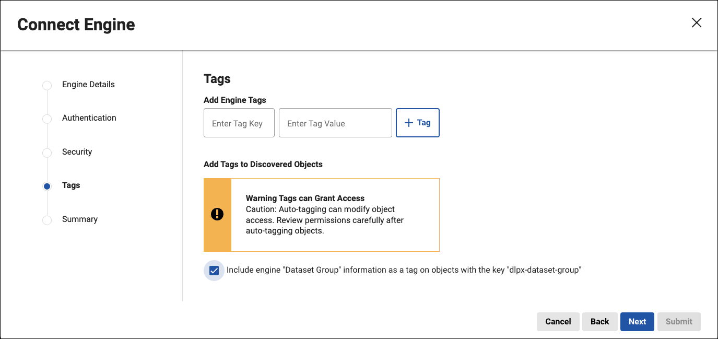Focus the Enter Tag Value field
The height and width of the screenshot is (339, 718).
coord(335,123)
